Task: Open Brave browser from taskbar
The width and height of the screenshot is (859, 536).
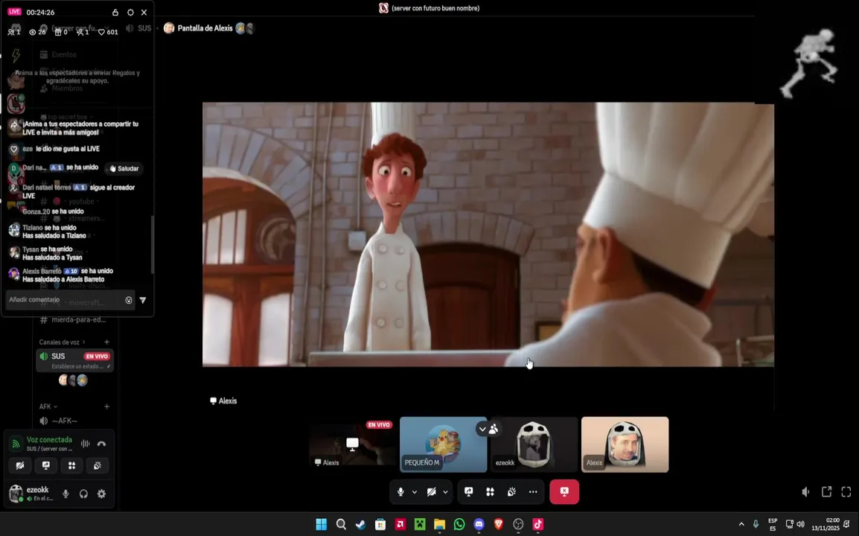Action: coord(499,525)
